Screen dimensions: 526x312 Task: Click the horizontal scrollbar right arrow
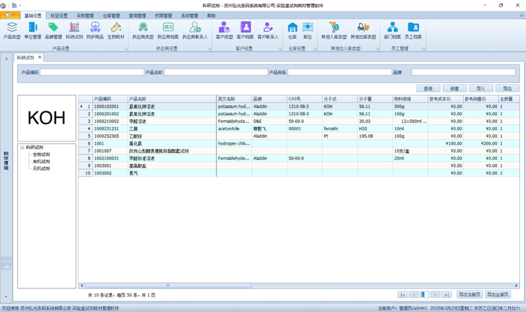(517, 286)
